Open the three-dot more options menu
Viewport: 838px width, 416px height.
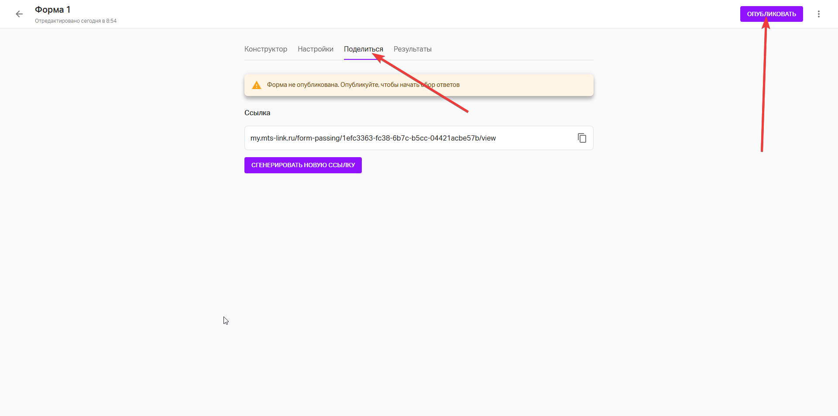point(818,14)
